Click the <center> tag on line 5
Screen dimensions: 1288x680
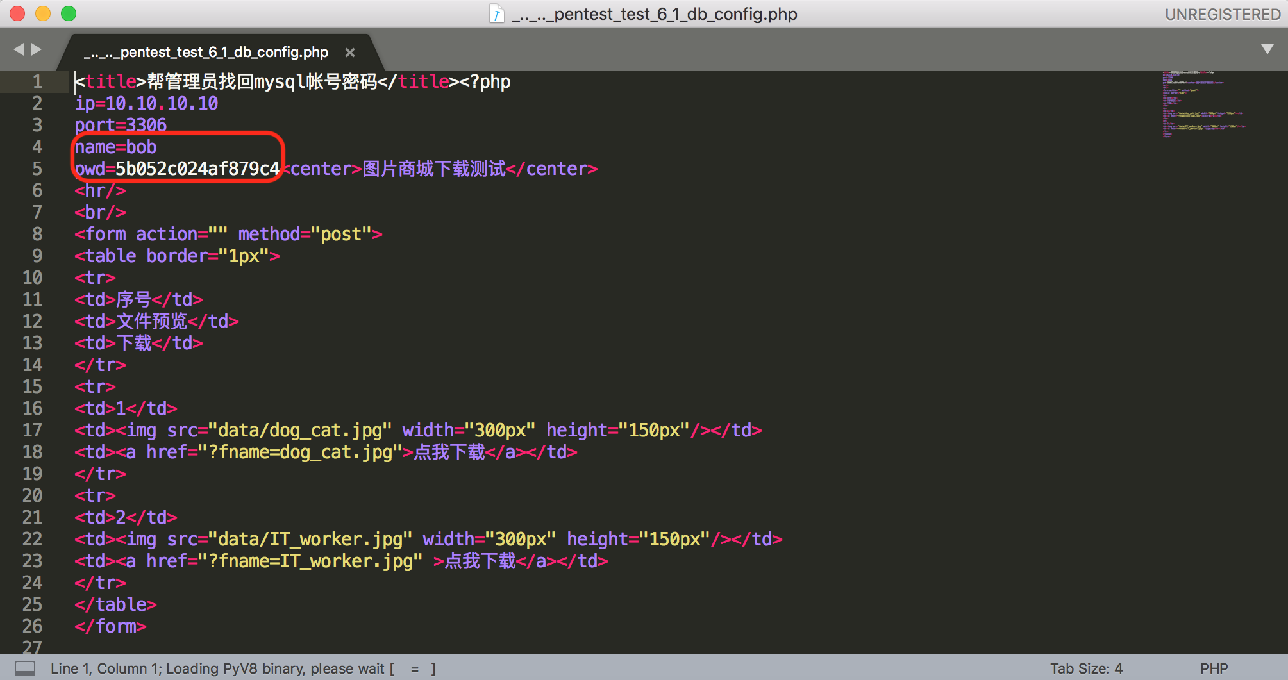tap(321, 169)
